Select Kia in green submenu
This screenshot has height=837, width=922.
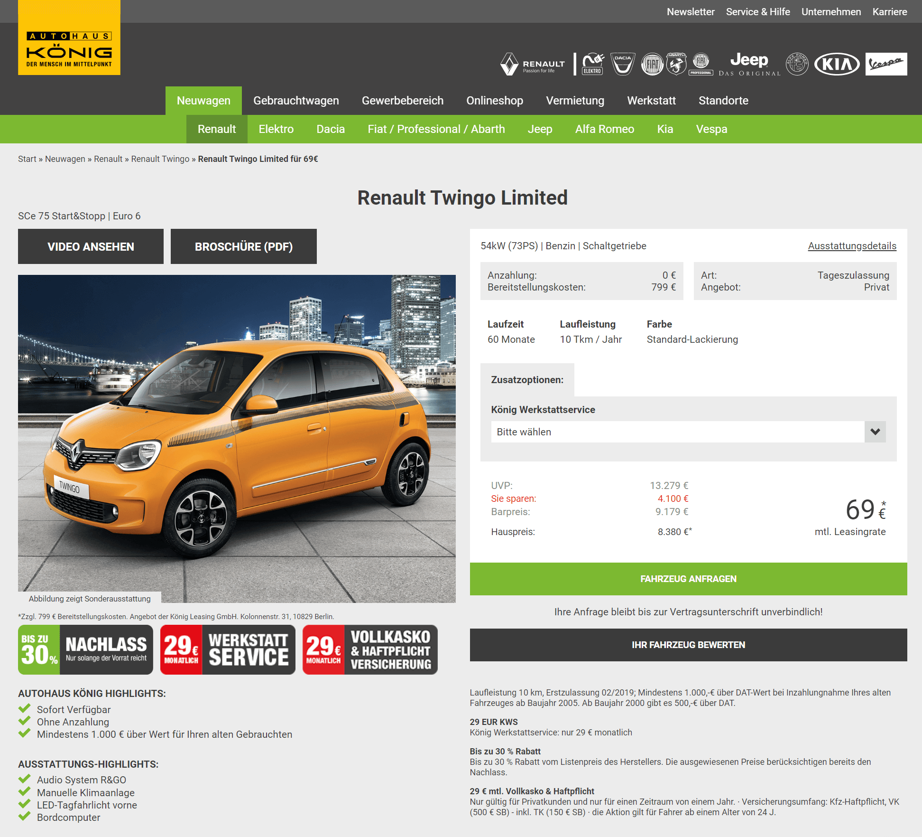click(665, 129)
